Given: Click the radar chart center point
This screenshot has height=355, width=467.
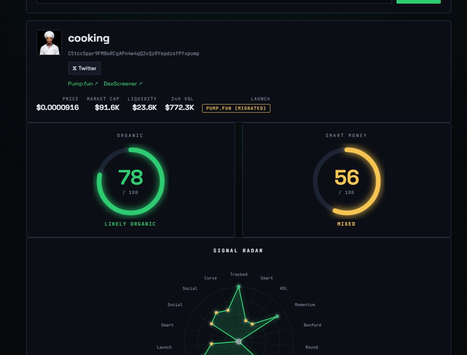Looking at the screenshot, I should pos(239,341).
